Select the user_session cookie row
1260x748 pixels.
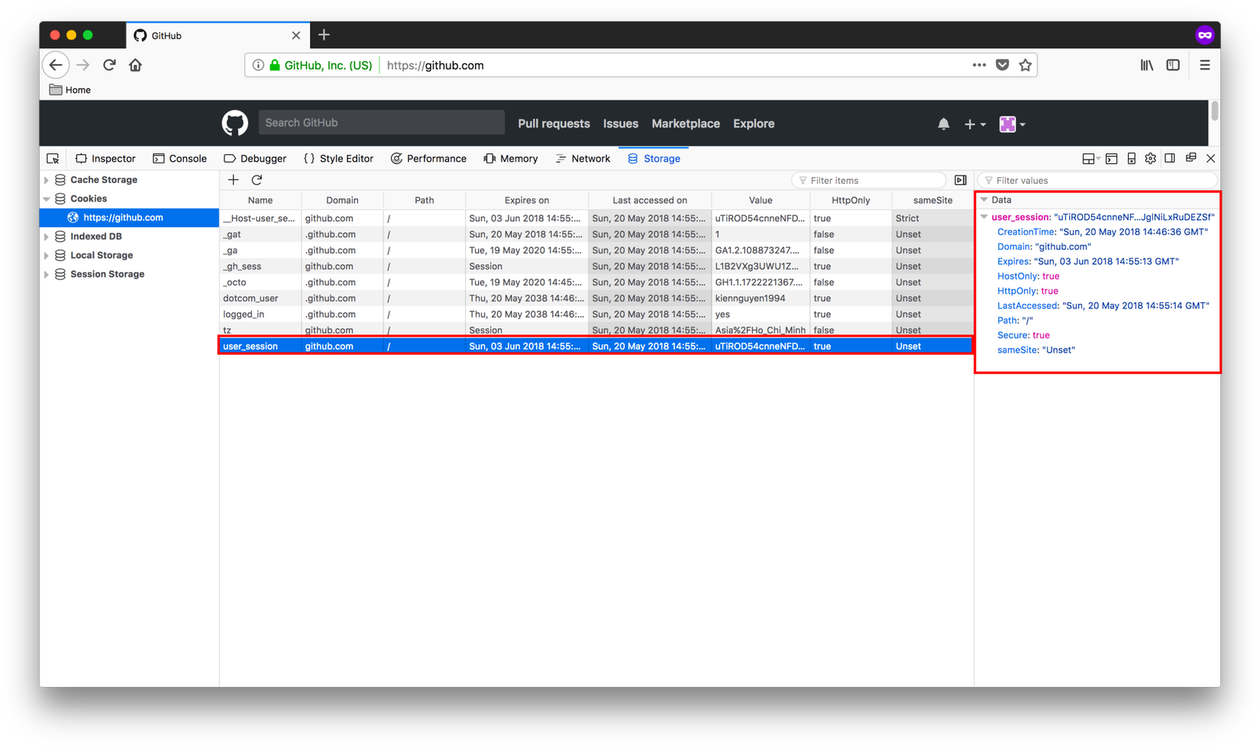[x=596, y=347]
